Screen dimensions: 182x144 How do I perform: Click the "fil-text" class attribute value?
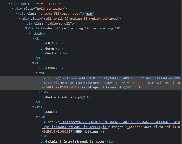49,4
